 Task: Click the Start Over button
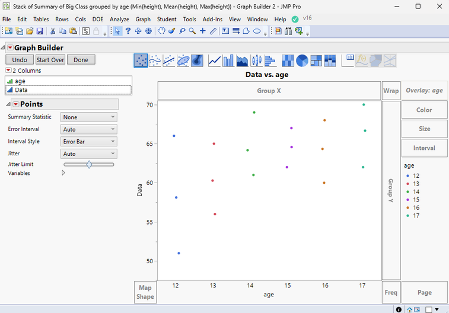[x=50, y=60]
